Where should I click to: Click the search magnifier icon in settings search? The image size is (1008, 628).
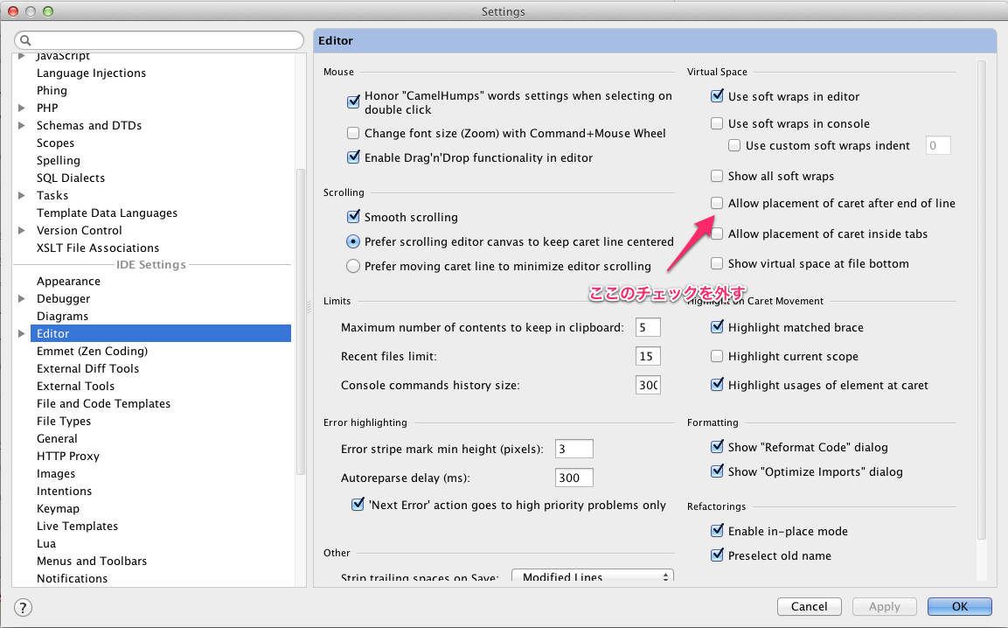(x=25, y=41)
